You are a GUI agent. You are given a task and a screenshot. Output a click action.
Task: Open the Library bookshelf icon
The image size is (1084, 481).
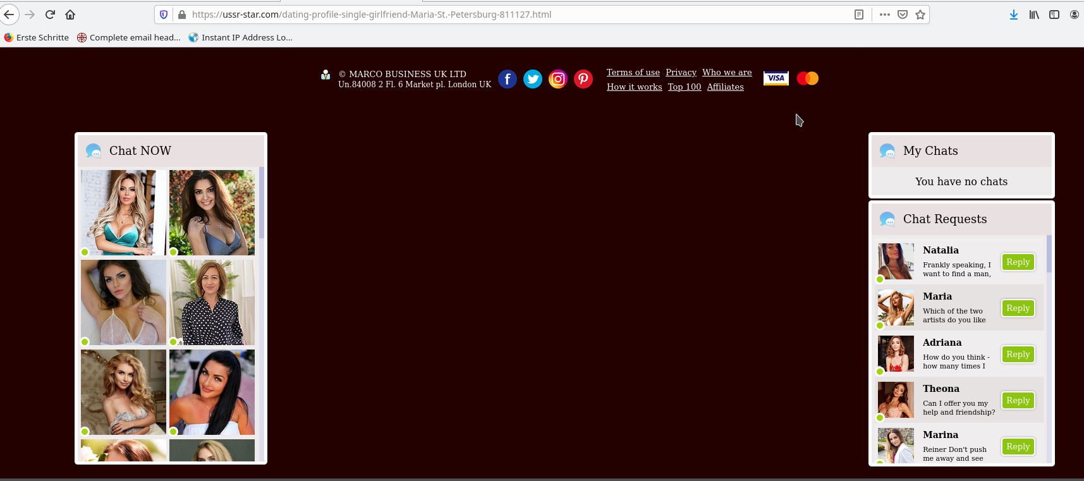[x=1034, y=15]
